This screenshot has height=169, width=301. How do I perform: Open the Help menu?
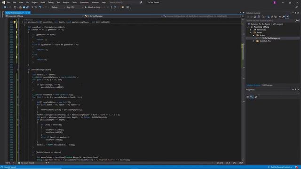103,2
